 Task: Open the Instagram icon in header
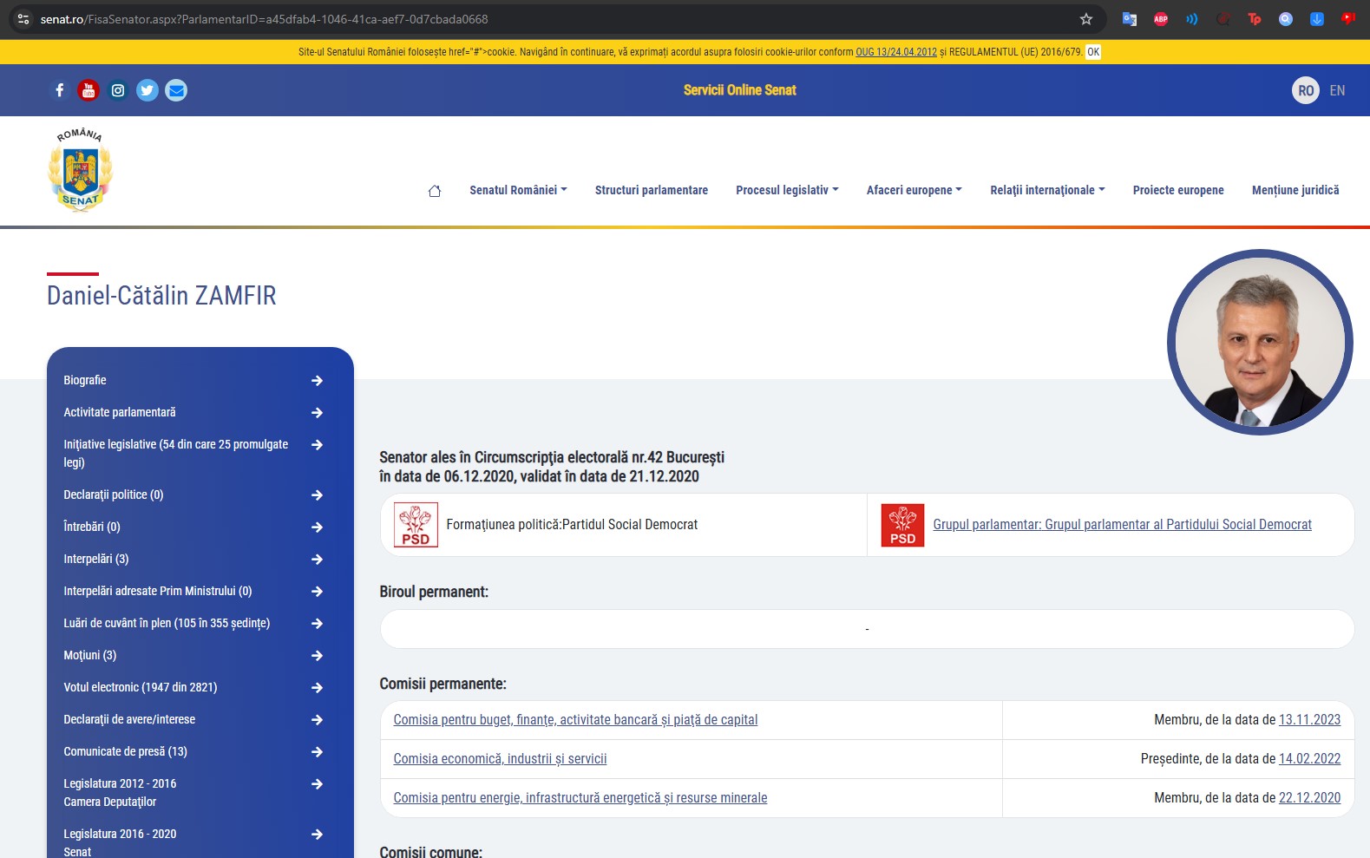click(x=118, y=90)
